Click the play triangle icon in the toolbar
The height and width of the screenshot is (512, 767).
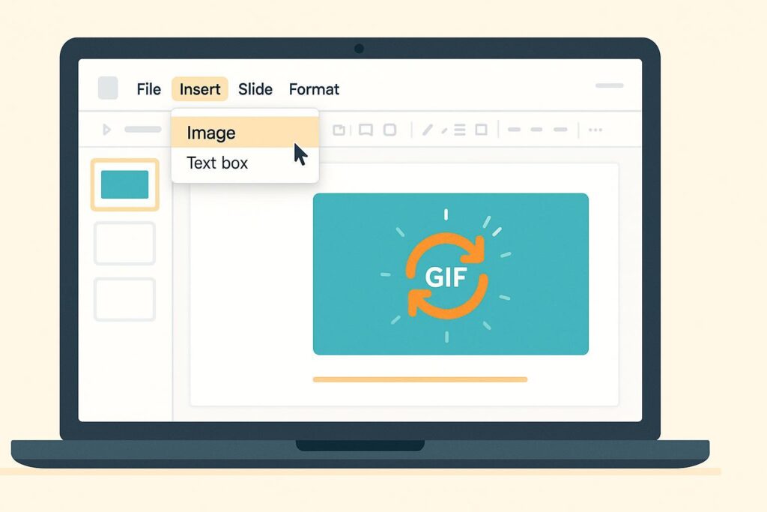(106, 130)
